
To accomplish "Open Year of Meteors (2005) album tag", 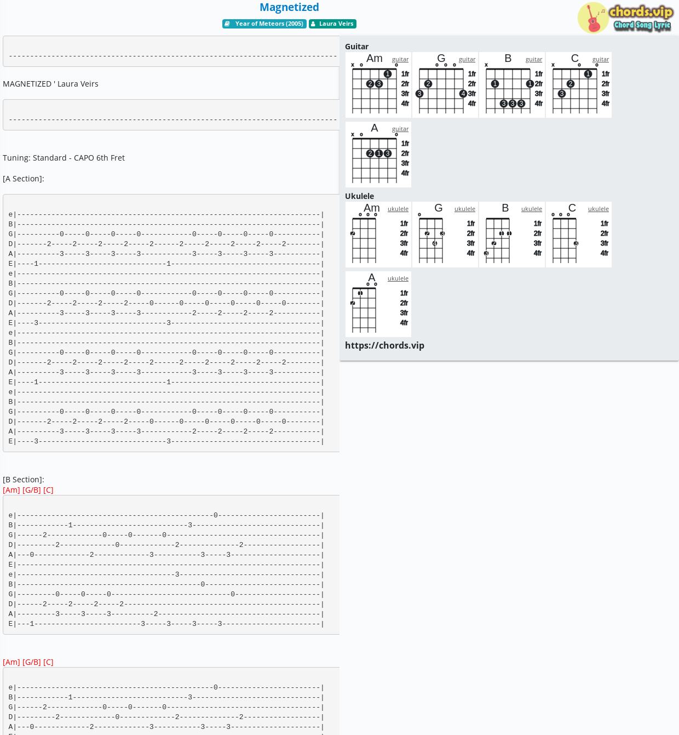I will [x=264, y=24].
